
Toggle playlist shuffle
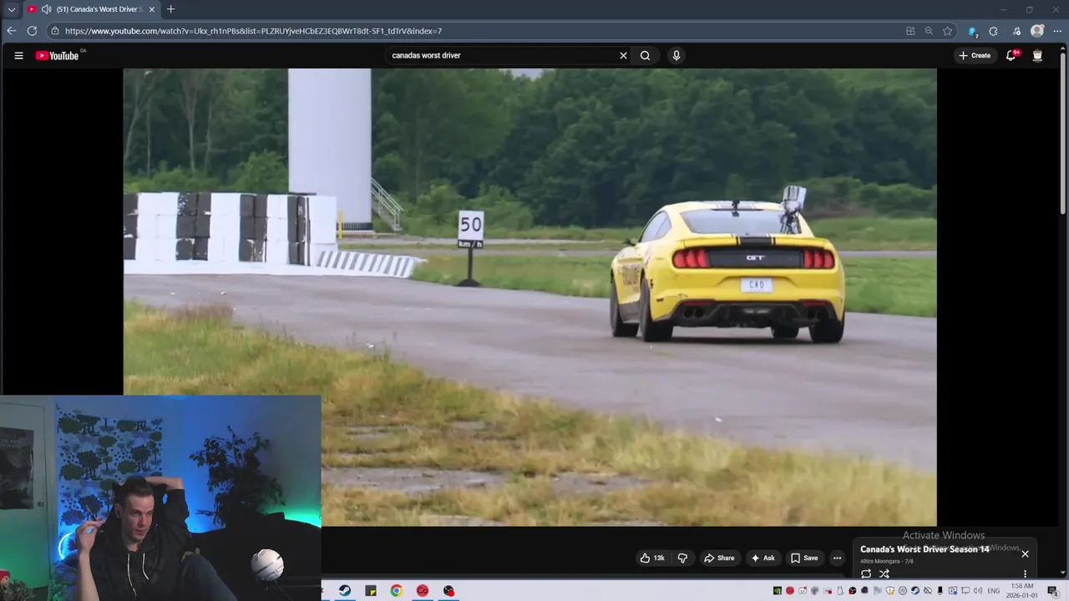(884, 574)
